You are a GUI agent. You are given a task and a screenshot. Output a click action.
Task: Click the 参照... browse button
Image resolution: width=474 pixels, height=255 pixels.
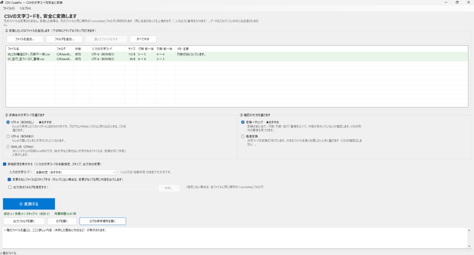click(168, 188)
